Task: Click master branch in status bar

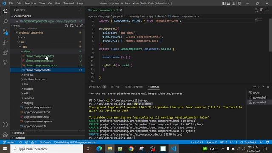Action: (9, 142)
